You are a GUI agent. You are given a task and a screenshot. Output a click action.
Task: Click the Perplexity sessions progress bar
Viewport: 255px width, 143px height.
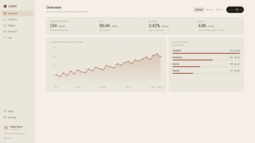coord(206,60)
